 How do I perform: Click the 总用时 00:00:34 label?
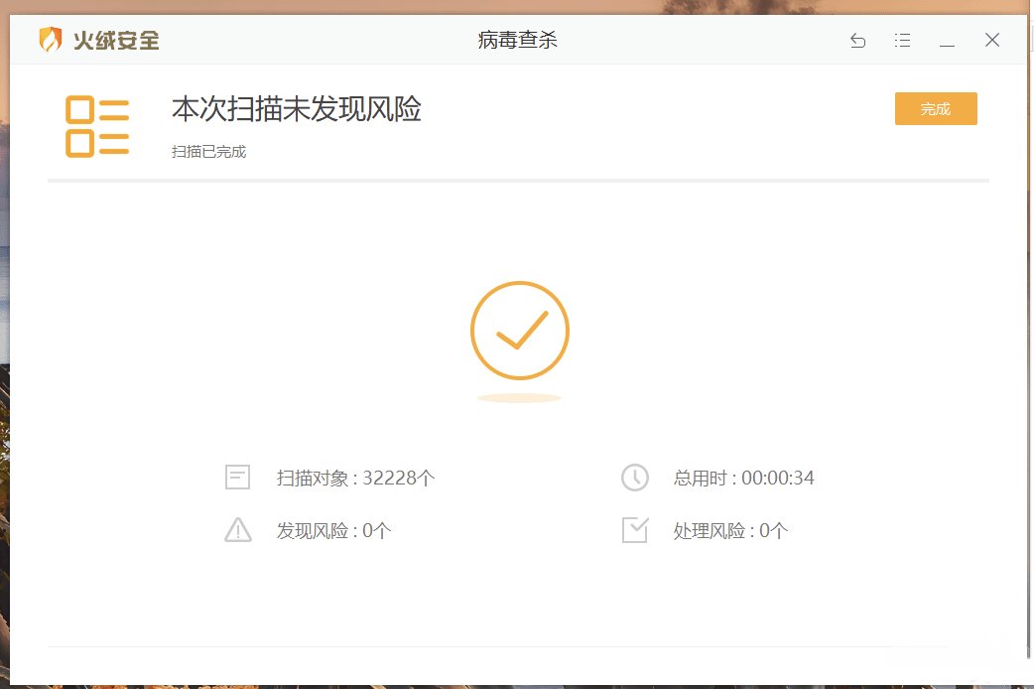click(743, 479)
